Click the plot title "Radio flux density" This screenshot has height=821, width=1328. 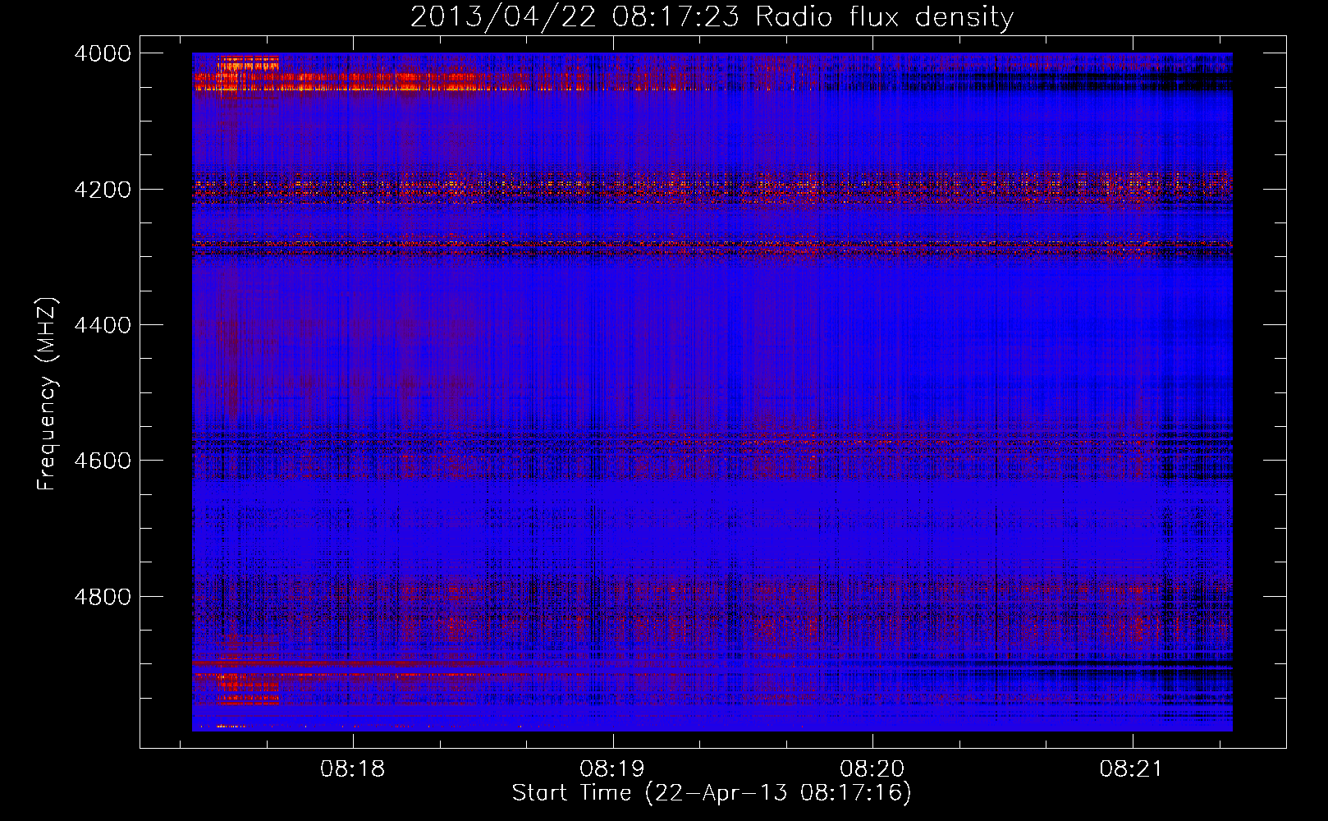[x=885, y=17]
